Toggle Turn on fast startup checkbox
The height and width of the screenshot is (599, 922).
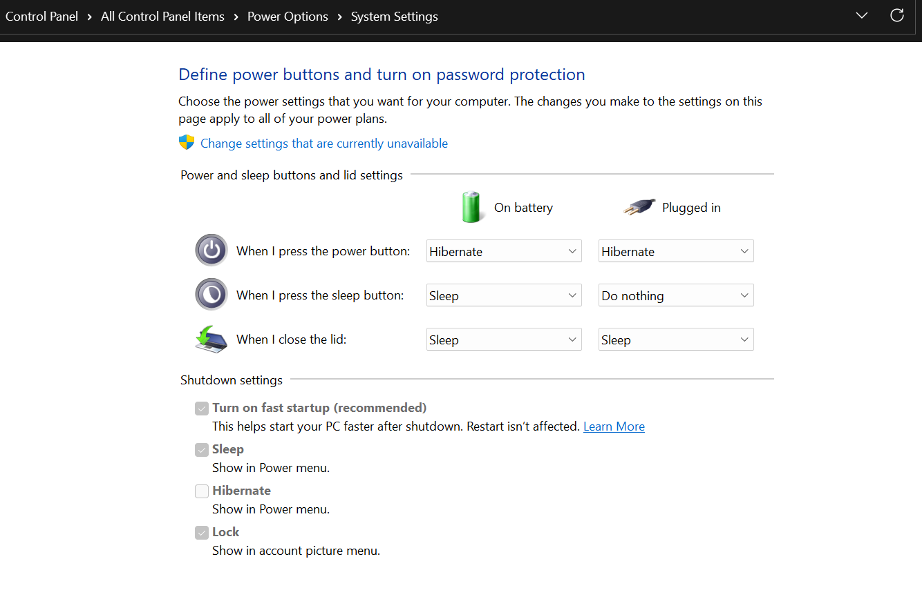point(202,409)
